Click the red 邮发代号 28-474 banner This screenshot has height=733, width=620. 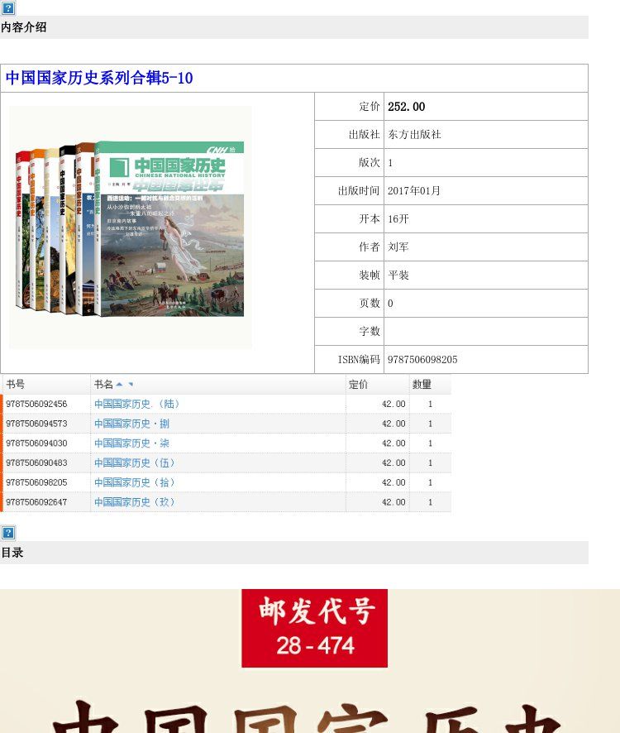[314, 628]
